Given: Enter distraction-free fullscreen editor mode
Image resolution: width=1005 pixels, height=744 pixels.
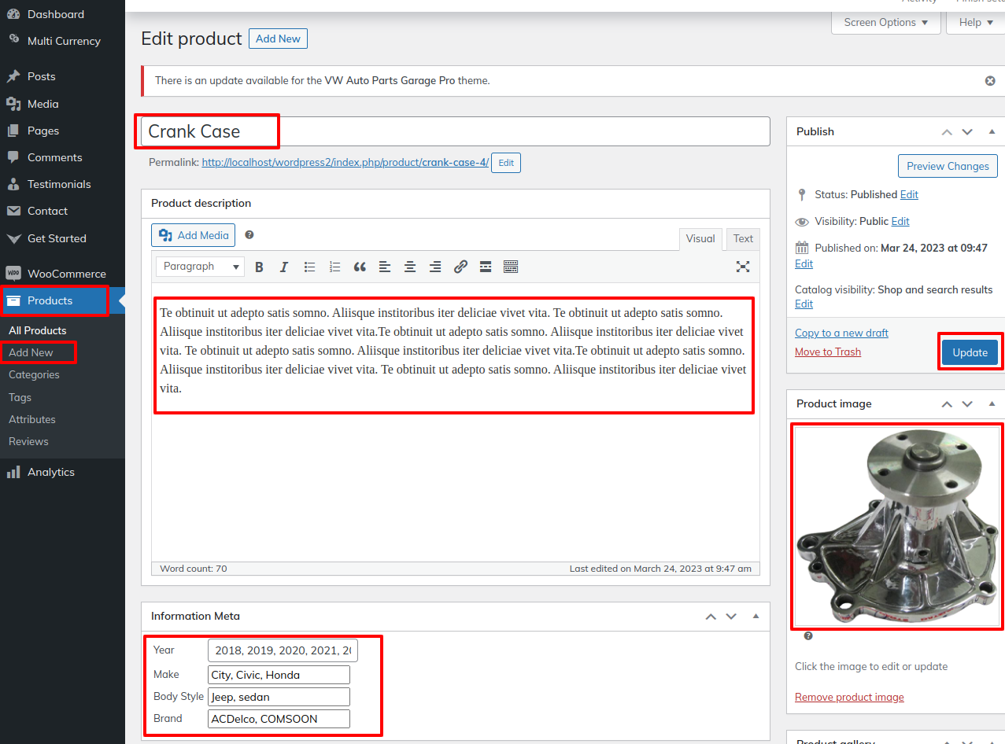Looking at the screenshot, I should (x=742, y=267).
